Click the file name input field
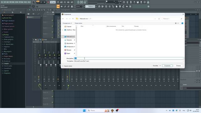 tap(129, 58)
